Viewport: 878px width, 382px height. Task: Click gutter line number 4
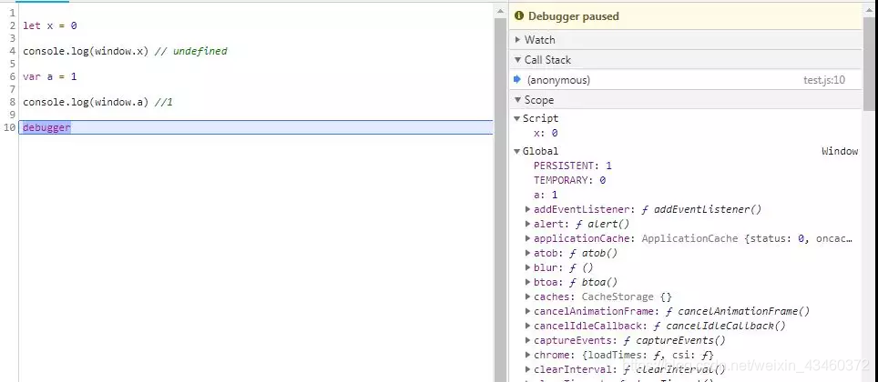(x=13, y=52)
